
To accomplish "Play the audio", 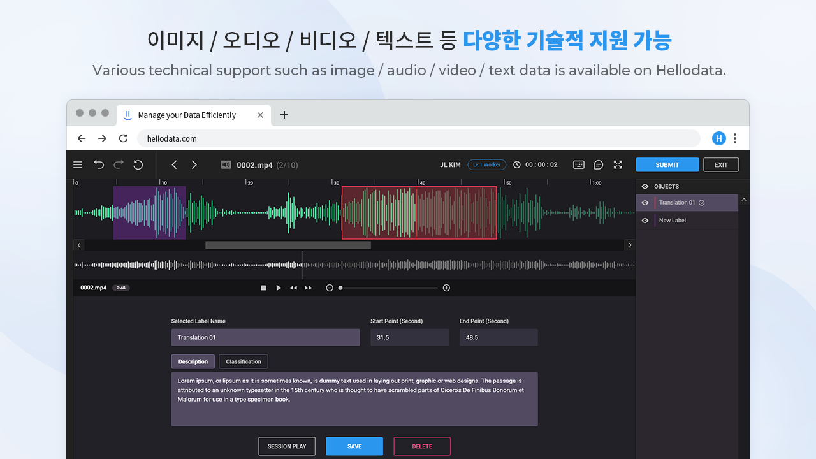I will [279, 288].
